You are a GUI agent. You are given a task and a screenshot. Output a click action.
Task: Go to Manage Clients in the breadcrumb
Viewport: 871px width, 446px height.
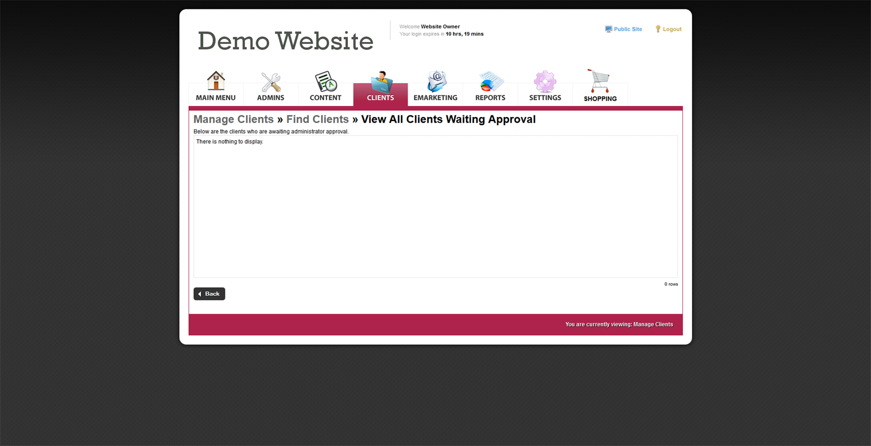233,120
